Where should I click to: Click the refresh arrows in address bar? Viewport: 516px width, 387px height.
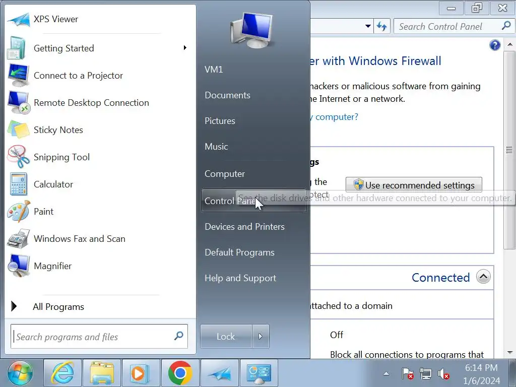click(x=382, y=26)
